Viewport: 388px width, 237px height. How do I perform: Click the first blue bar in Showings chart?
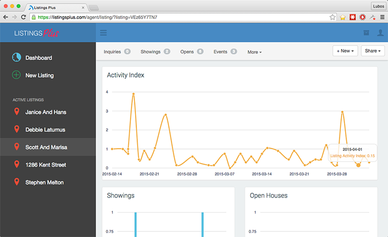pyautogui.click(x=136, y=225)
